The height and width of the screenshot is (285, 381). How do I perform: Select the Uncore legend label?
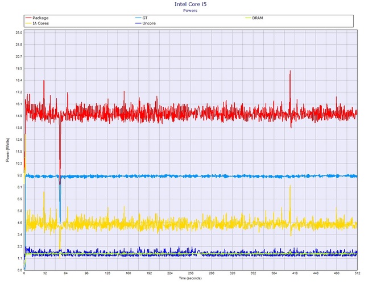pyautogui.click(x=149, y=23)
